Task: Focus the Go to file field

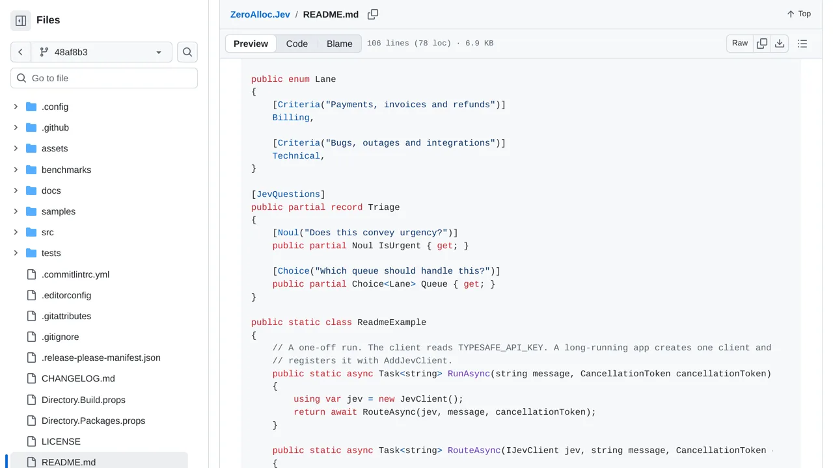Action: [x=104, y=78]
